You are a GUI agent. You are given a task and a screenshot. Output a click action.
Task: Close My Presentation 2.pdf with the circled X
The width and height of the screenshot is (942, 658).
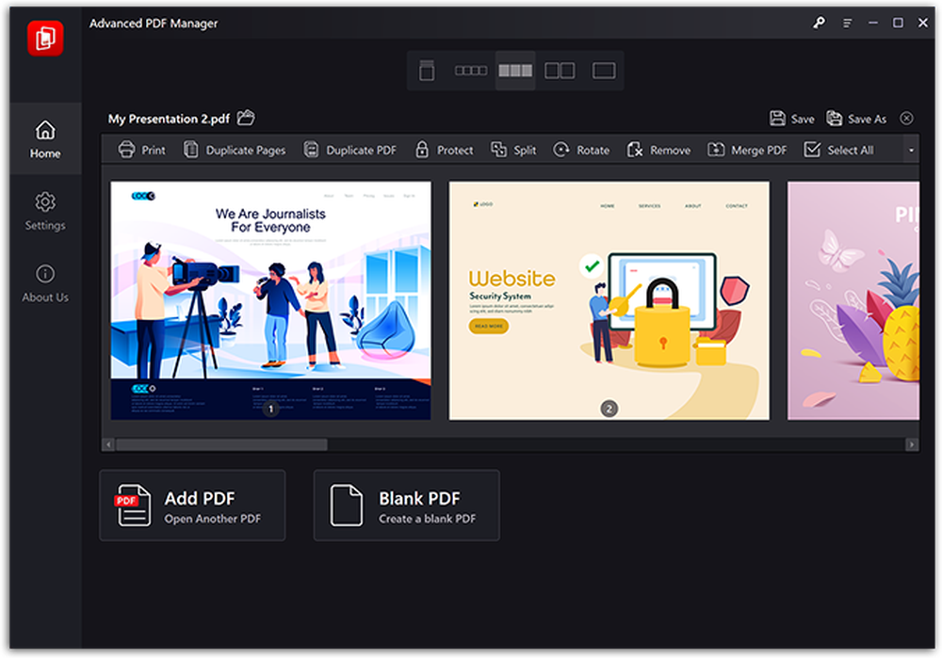click(x=906, y=119)
